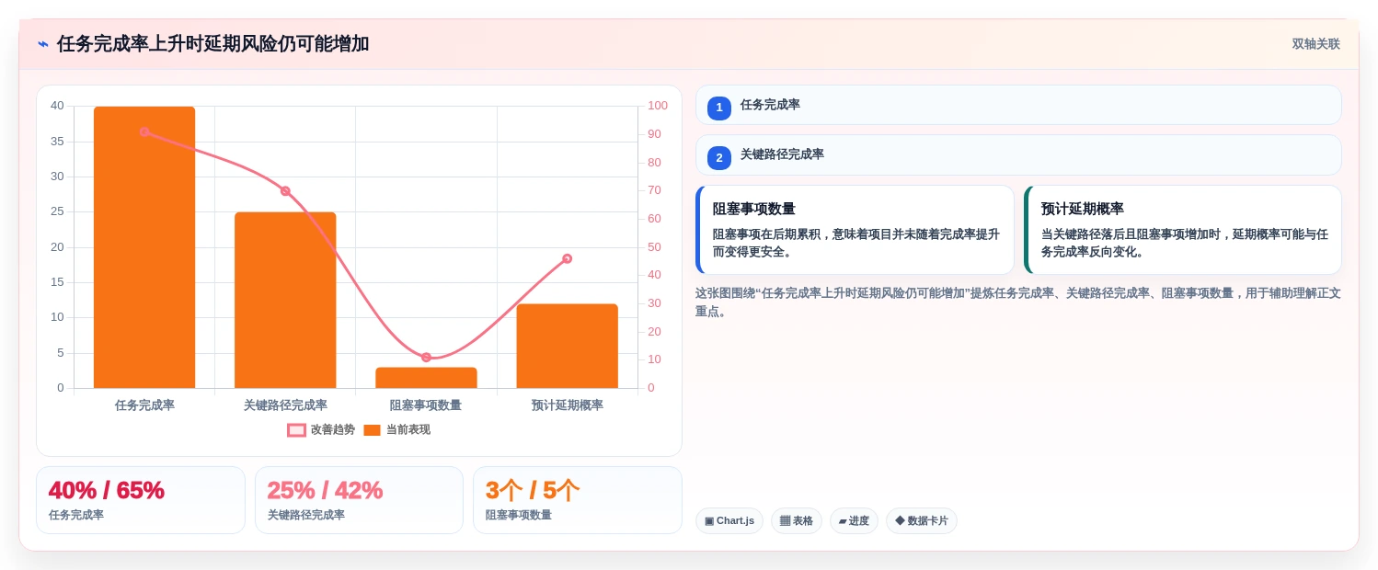Click the 预计延期概率 x-axis label
Image resolution: width=1378 pixels, height=570 pixels.
point(567,405)
